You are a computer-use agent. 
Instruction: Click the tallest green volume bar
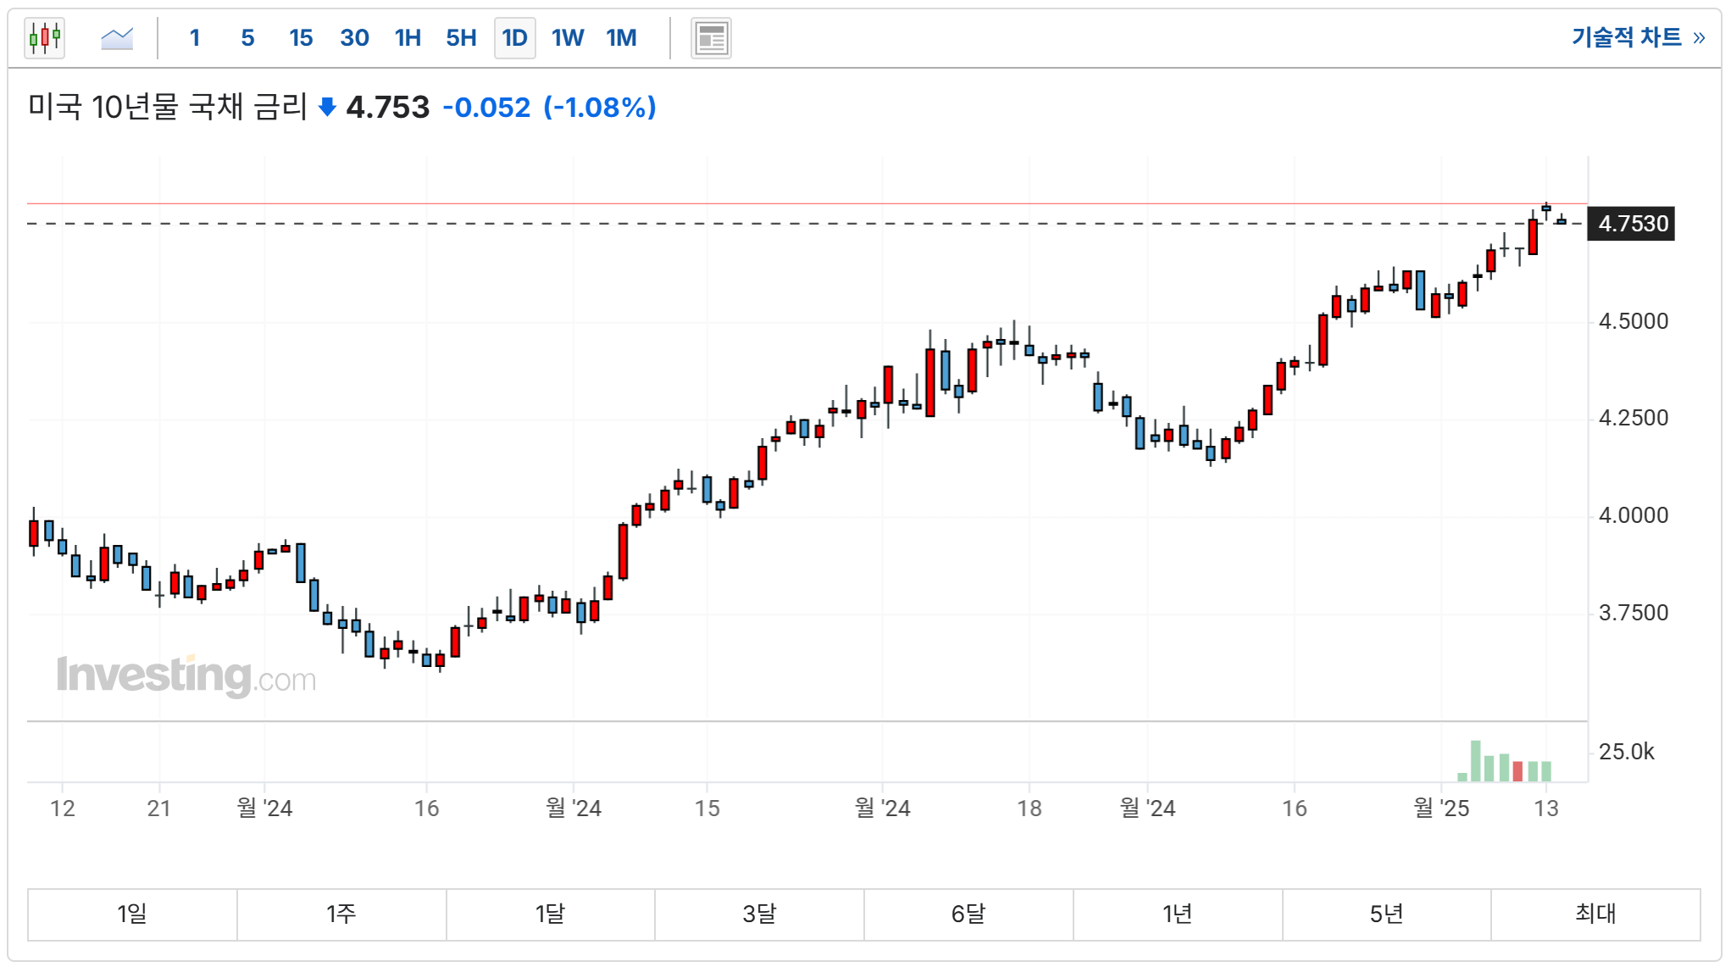(x=1475, y=761)
